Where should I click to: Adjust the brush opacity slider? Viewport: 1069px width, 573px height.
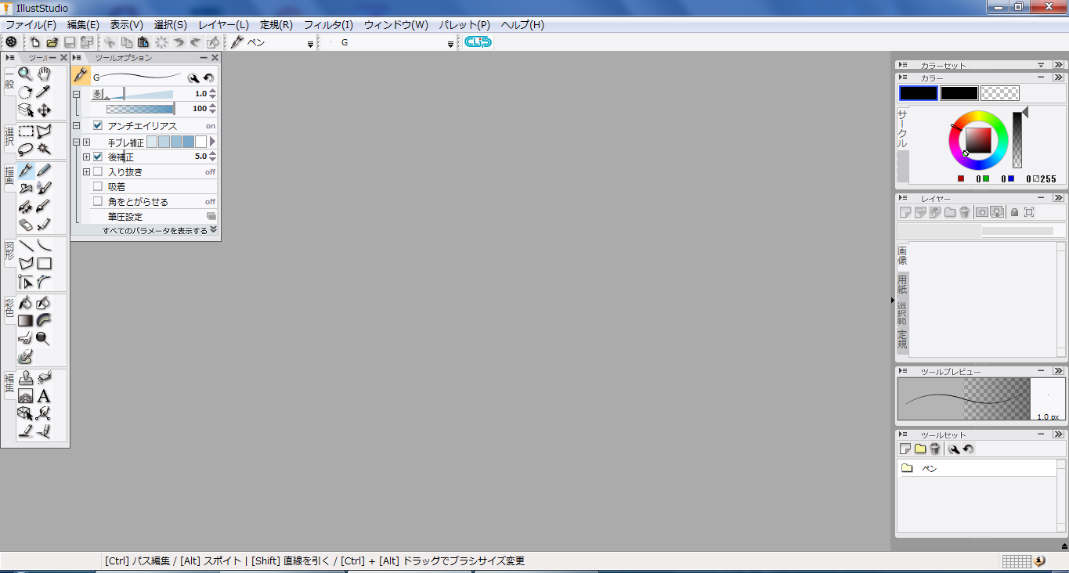pos(140,109)
